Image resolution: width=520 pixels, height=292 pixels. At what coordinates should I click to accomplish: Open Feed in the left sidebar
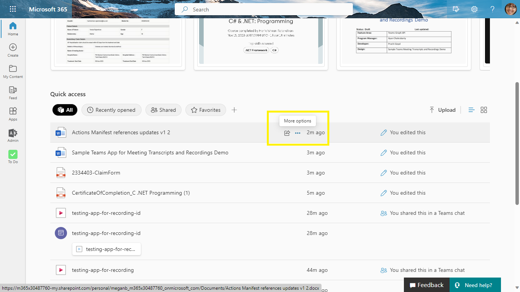pyautogui.click(x=13, y=93)
